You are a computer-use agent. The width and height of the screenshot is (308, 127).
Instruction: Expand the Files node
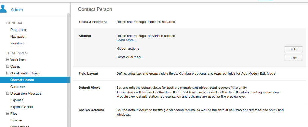click(8, 114)
